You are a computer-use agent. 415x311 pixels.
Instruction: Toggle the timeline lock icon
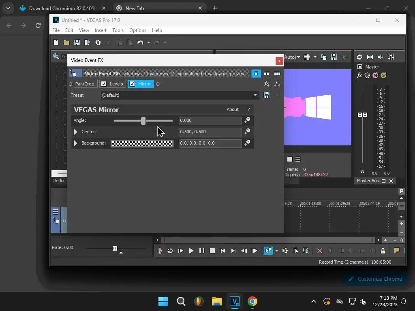pyautogui.click(x=383, y=251)
